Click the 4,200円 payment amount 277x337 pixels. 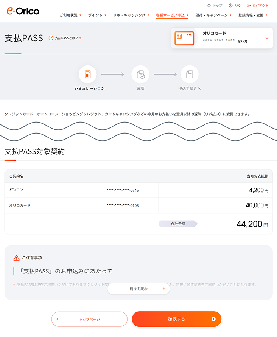258,190
